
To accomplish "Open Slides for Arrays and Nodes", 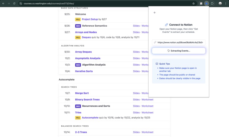I will [x=136, y=32].
